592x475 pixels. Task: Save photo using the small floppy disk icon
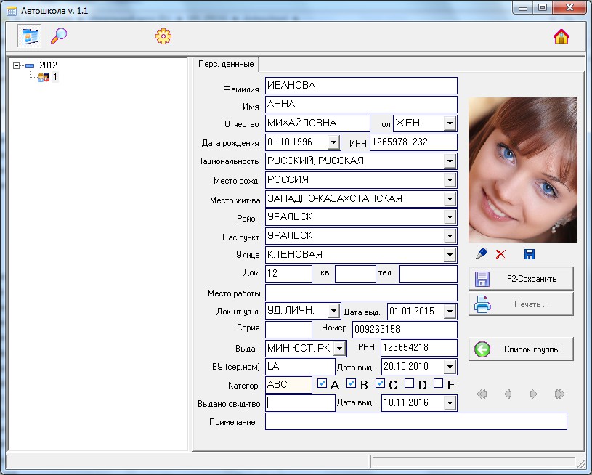[x=530, y=254]
